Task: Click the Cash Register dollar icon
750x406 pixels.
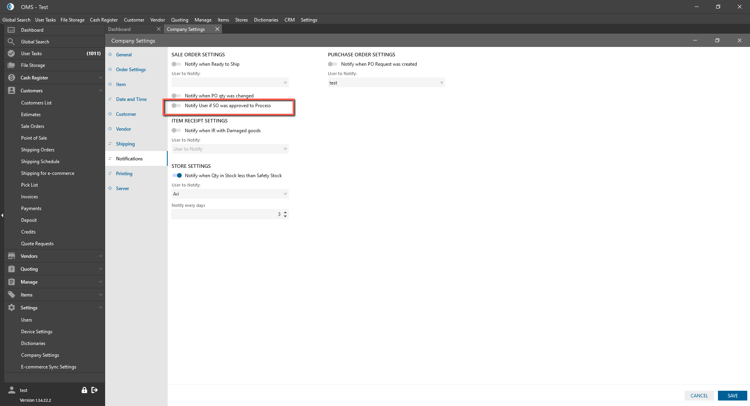Action: tap(11, 78)
